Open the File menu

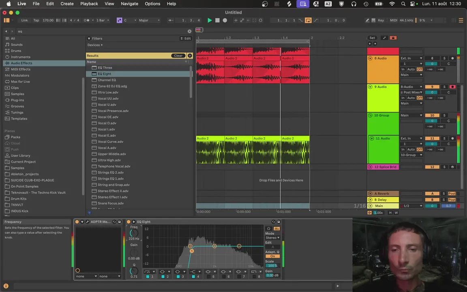click(36, 4)
